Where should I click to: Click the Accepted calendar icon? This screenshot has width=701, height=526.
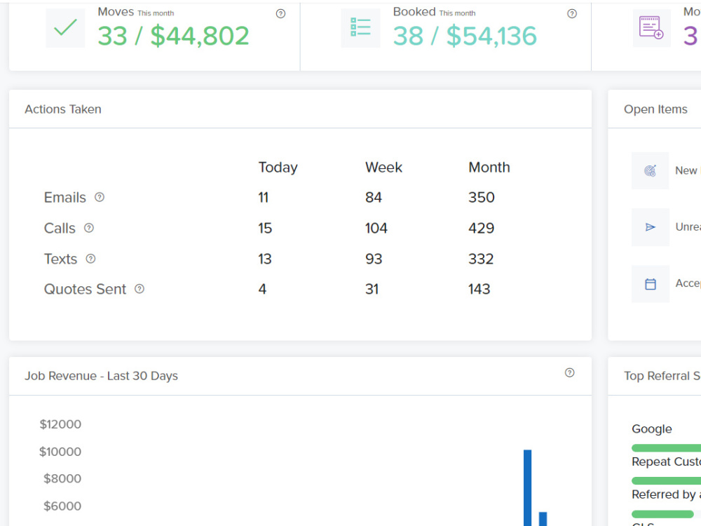click(x=651, y=284)
